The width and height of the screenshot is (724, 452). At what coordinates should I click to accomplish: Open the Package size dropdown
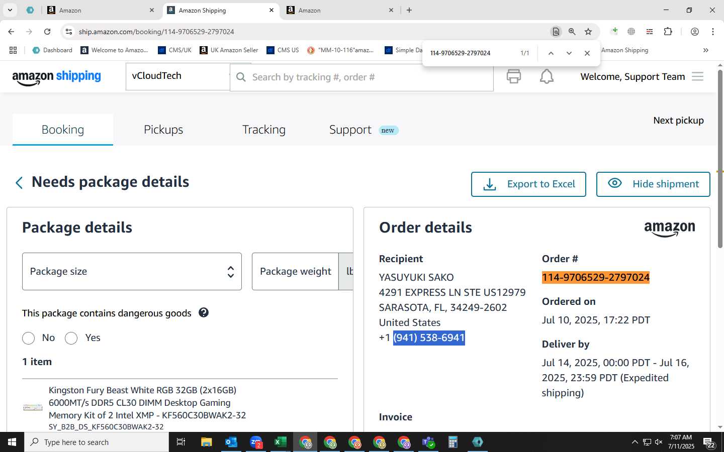pos(132,271)
